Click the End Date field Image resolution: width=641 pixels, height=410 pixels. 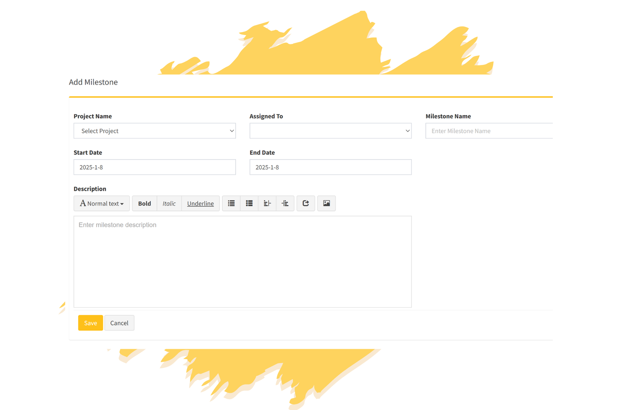(x=331, y=167)
